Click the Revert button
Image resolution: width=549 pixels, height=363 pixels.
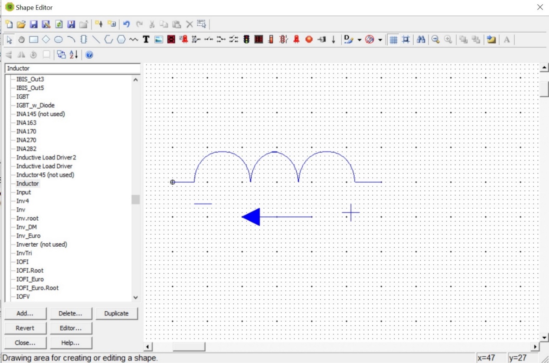(25, 328)
